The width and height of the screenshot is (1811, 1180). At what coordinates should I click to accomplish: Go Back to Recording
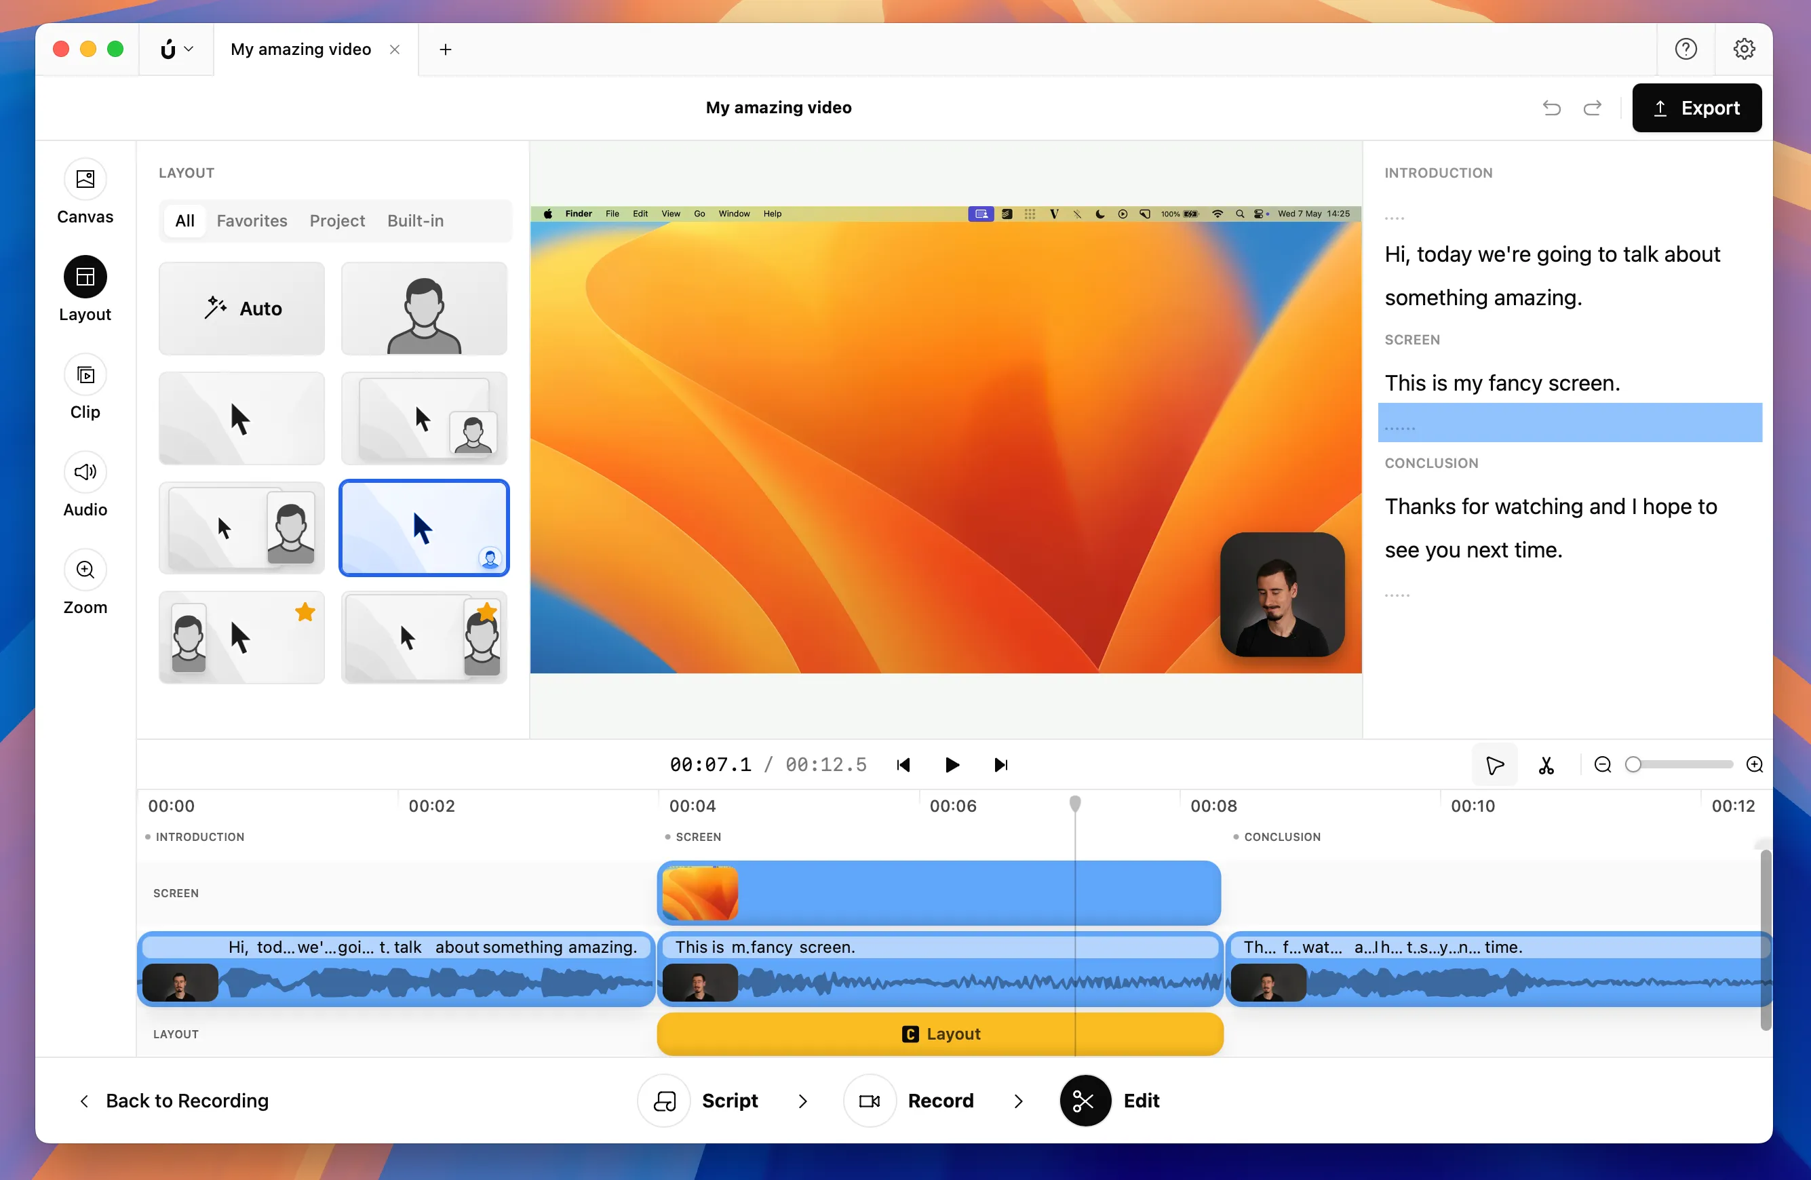pos(174,1101)
